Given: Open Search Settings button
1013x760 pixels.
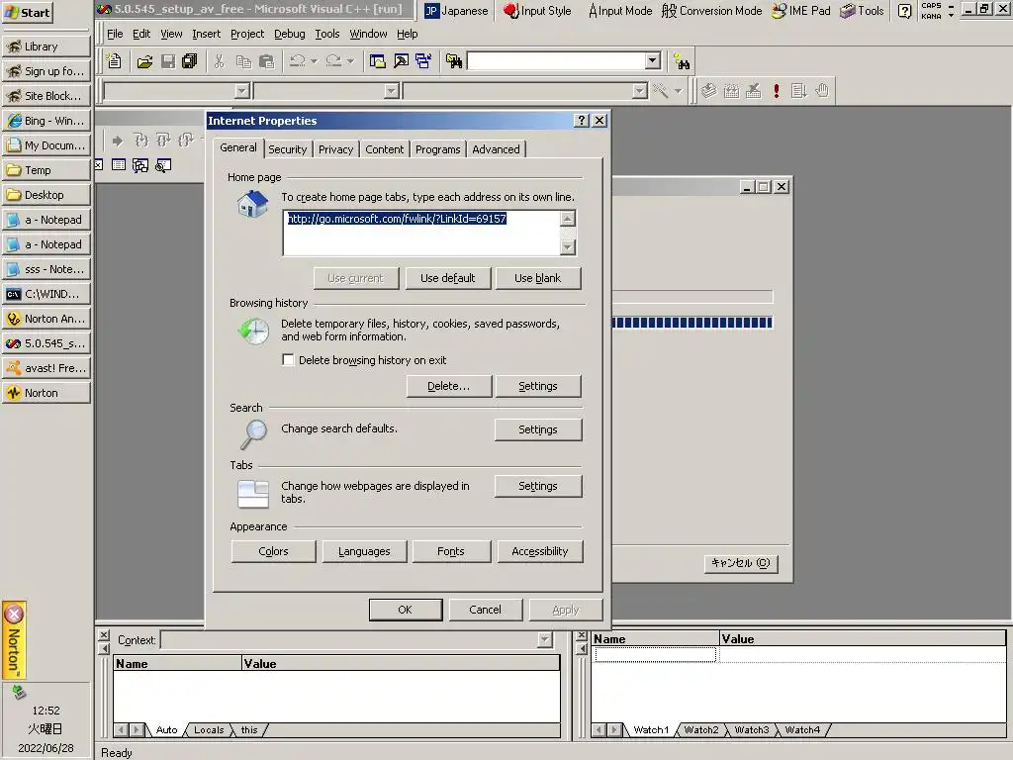Looking at the screenshot, I should [x=537, y=429].
